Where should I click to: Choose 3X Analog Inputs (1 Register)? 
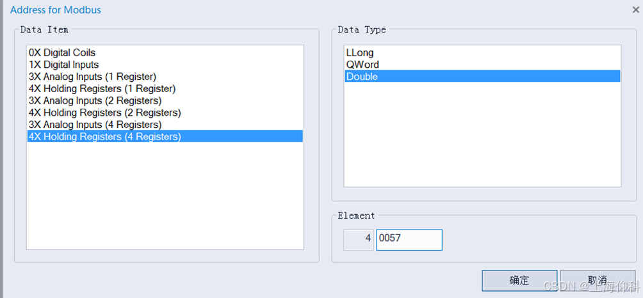tap(165, 77)
